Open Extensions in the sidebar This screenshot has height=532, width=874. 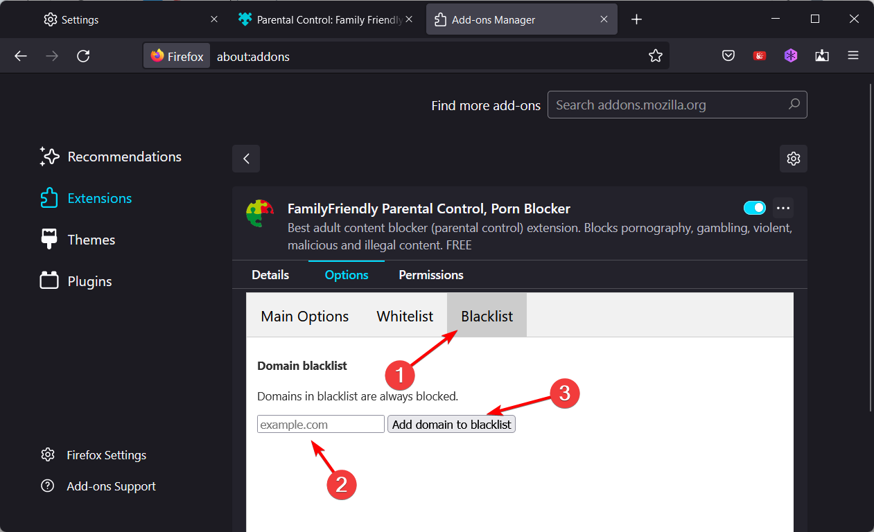(x=86, y=198)
